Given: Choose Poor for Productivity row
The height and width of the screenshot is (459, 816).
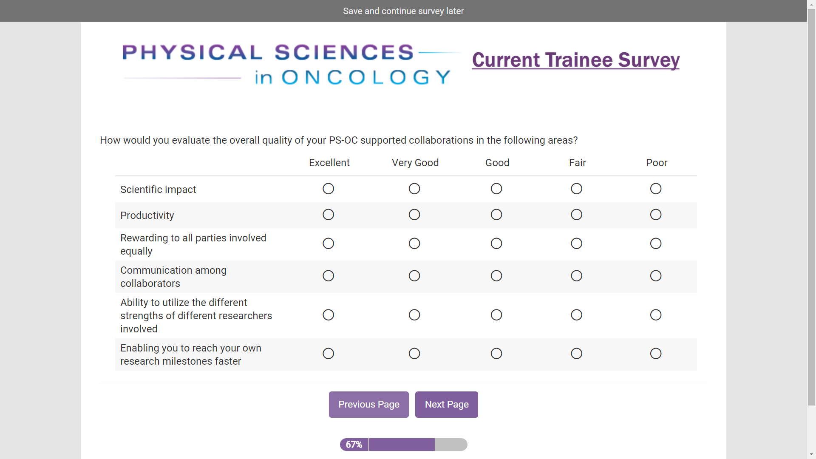Looking at the screenshot, I should [x=656, y=215].
